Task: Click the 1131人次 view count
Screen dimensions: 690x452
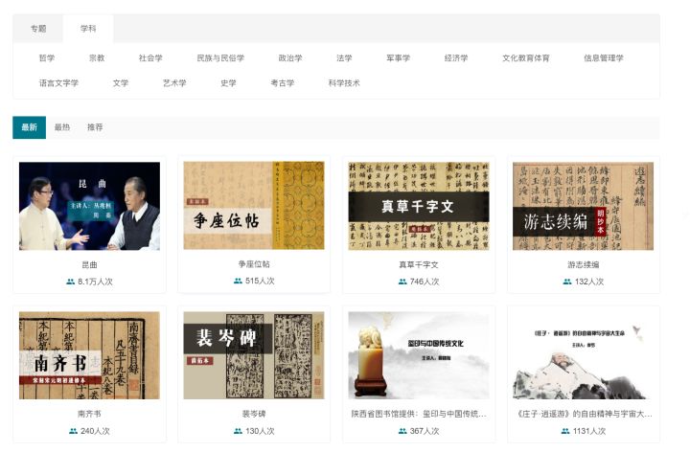Action: 589,431
